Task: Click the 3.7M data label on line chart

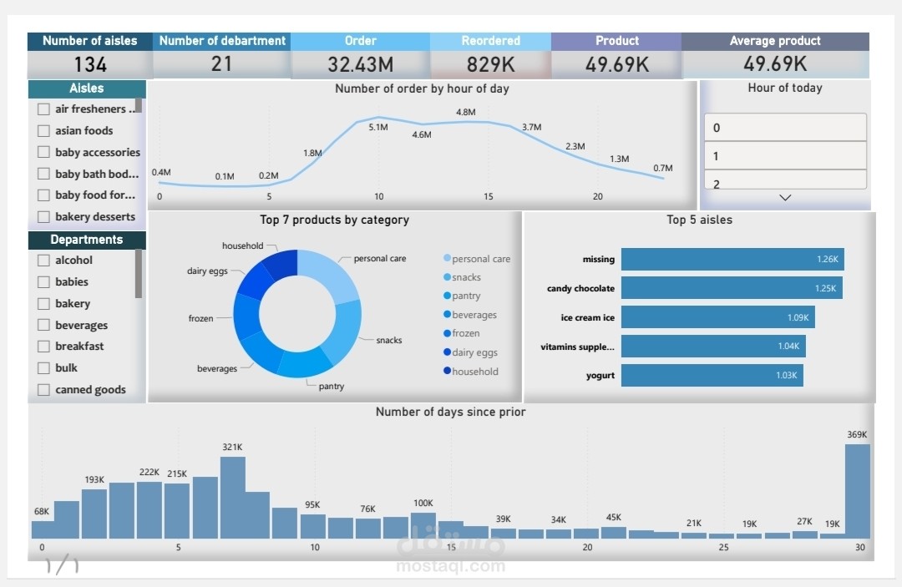Action: click(x=531, y=127)
